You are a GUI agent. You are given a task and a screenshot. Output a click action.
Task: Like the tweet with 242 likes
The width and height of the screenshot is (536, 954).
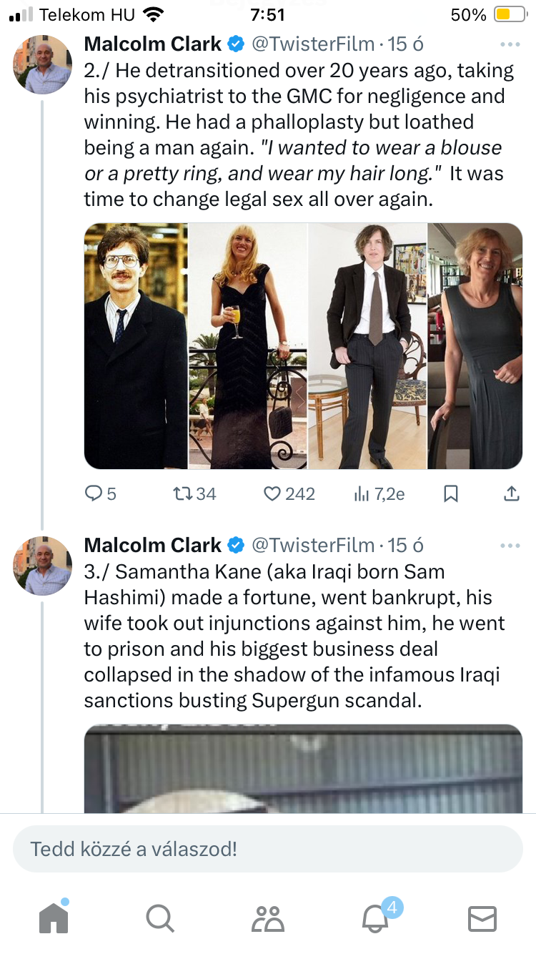pyautogui.click(x=272, y=493)
